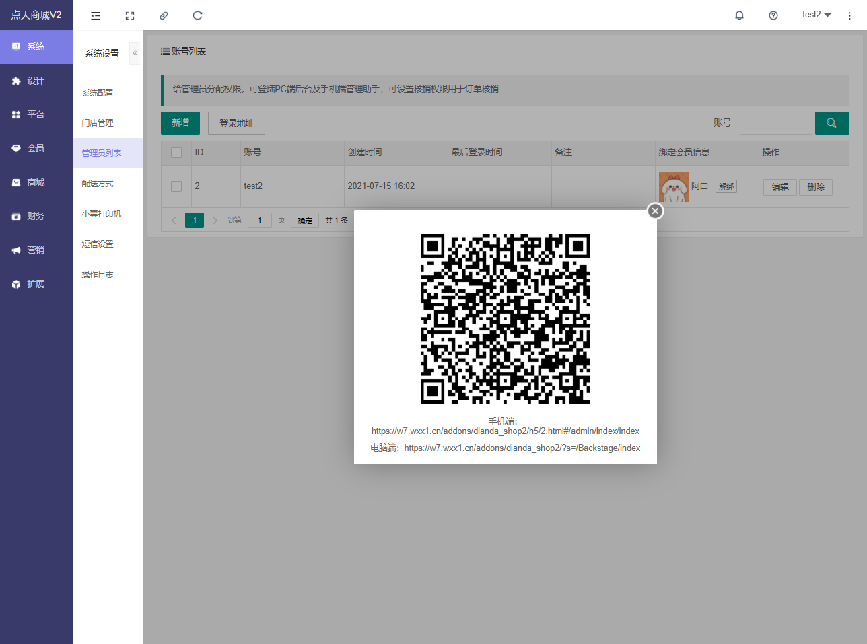Click the link icon in the top bar
This screenshot has width=867, height=644.
(164, 15)
